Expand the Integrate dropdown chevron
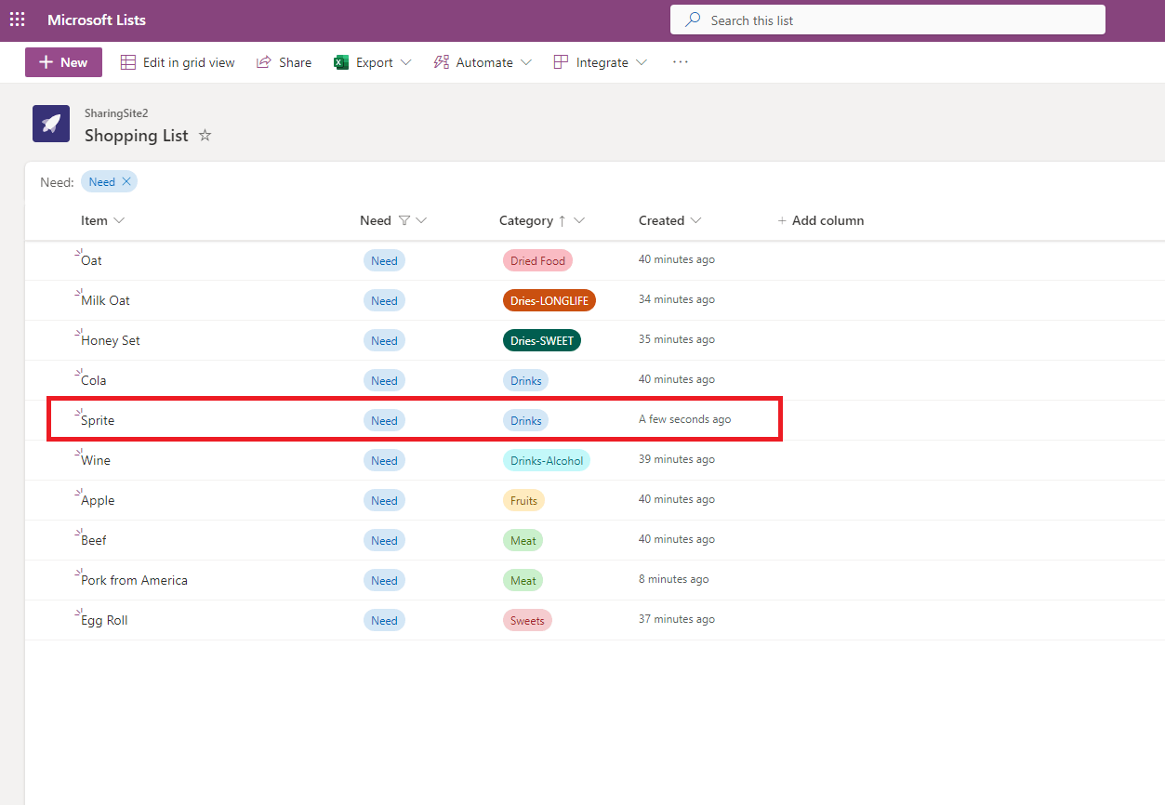 [x=642, y=62]
